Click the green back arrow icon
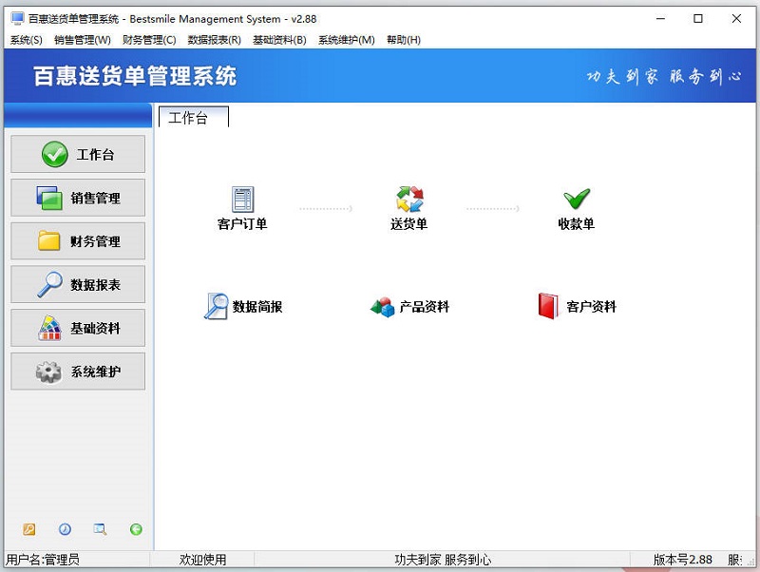 point(136,529)
